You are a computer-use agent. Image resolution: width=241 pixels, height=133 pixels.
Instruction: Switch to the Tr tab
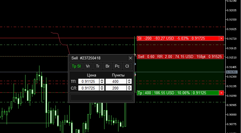coord(98,66)
